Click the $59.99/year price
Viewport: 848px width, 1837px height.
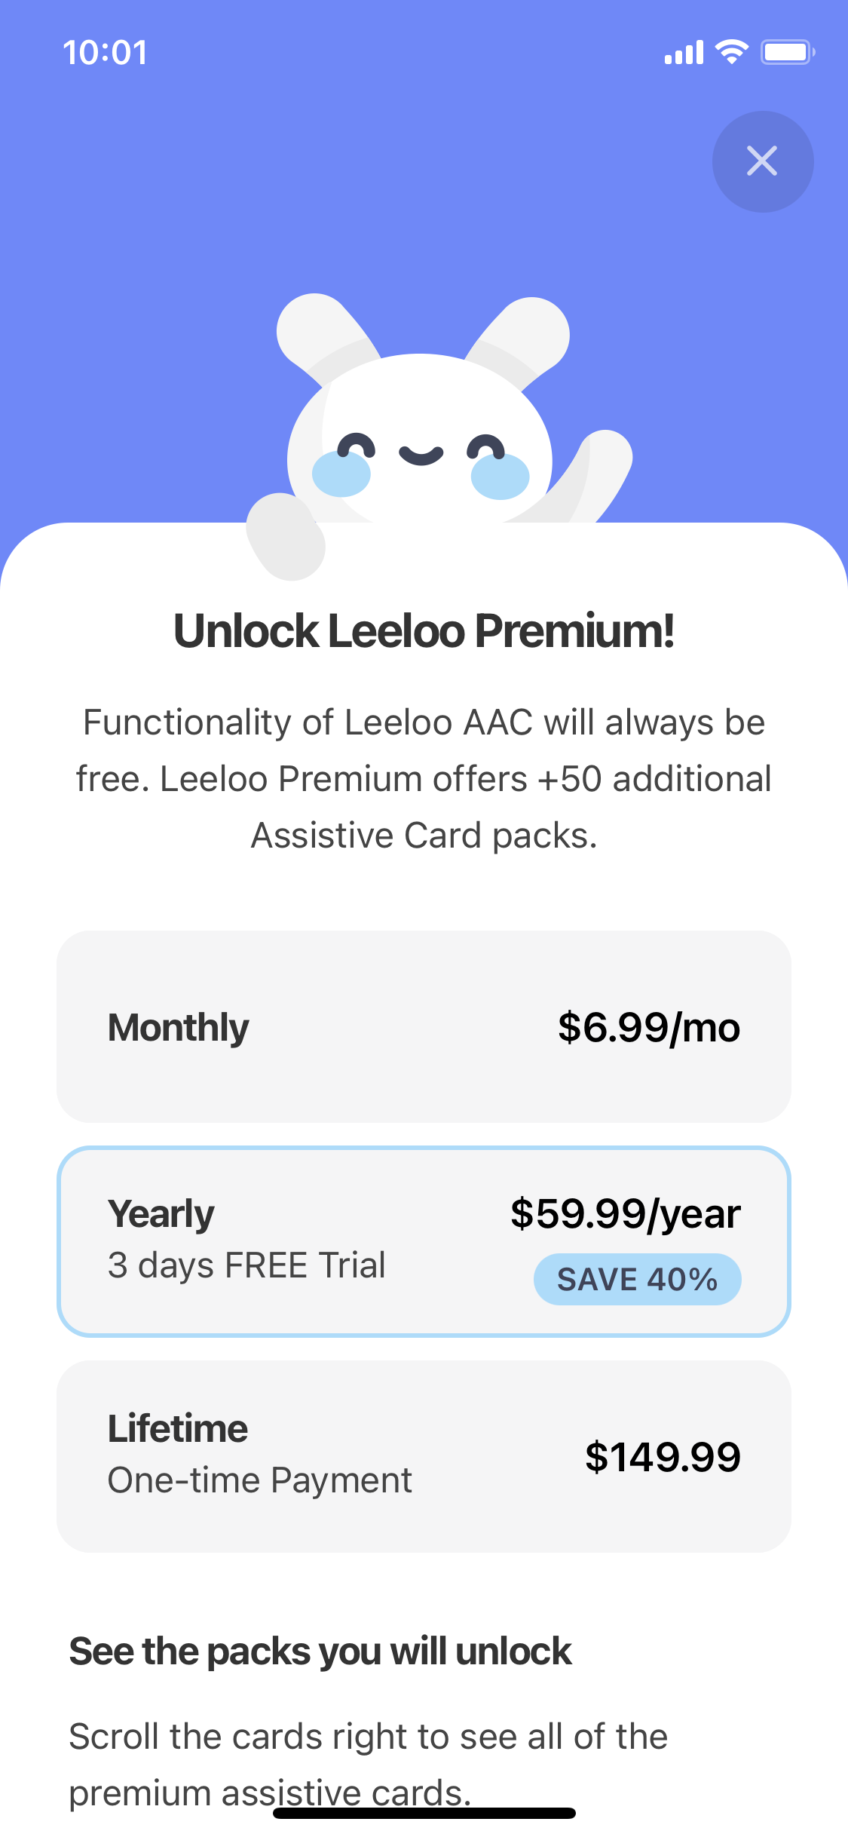(x=625, y=1213)
